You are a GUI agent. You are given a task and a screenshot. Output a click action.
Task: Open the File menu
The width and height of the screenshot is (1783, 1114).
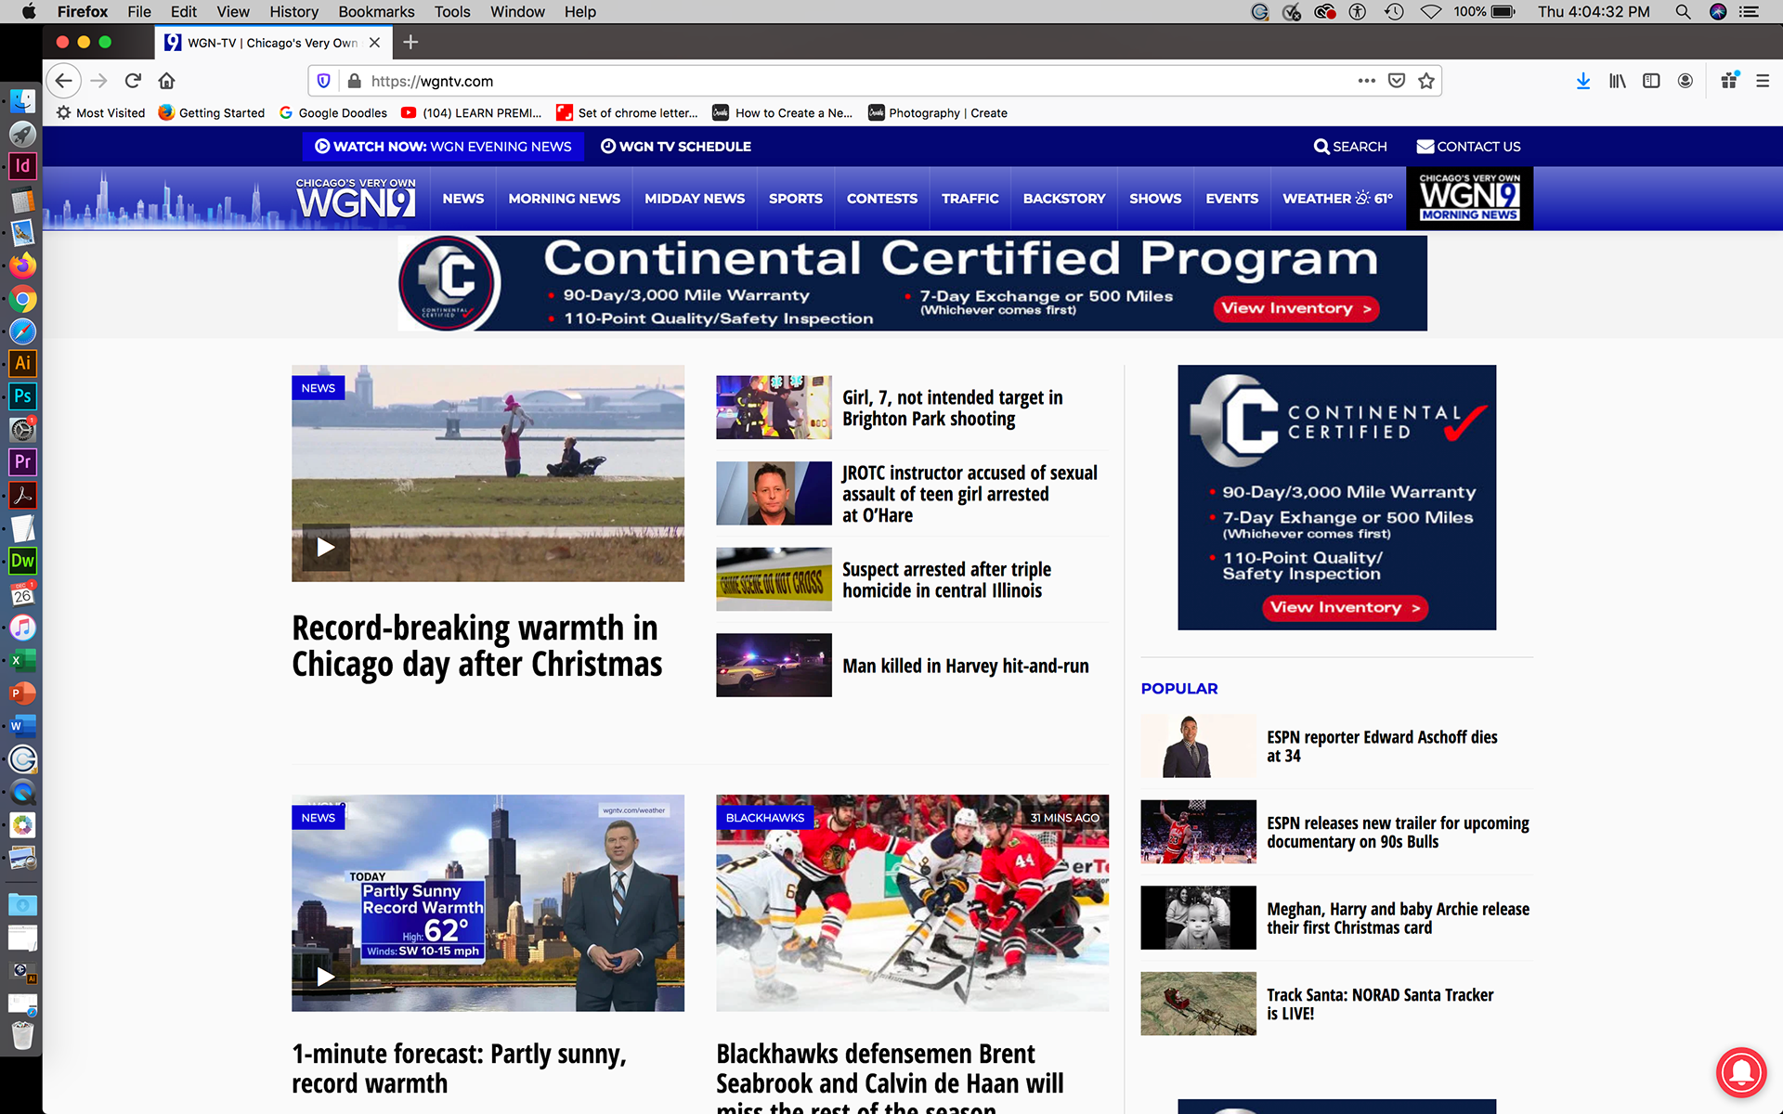coord(139,11)
